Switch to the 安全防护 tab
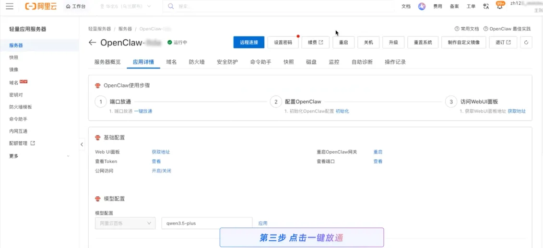 point(227,62)
